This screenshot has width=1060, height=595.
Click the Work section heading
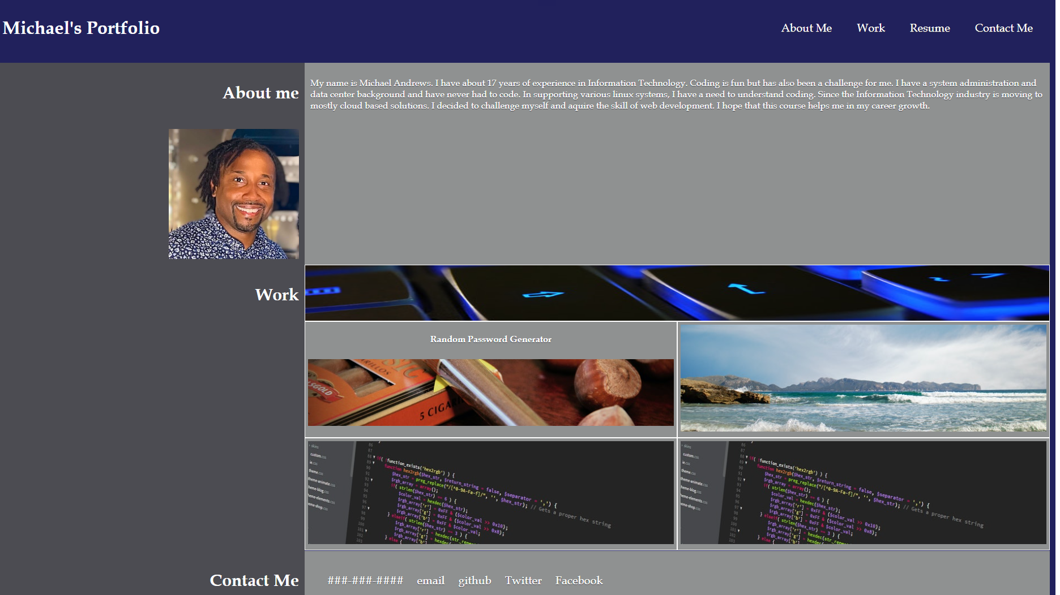[276, 295]
